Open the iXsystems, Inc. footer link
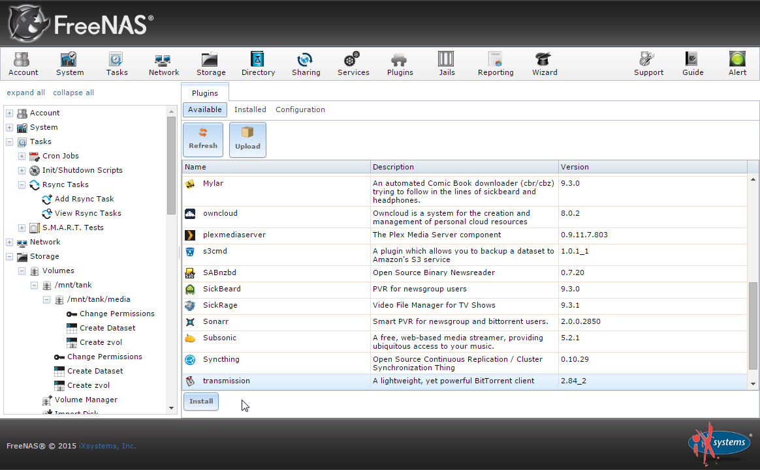Viewport: 760px width, 470px height. coord(107,446)
